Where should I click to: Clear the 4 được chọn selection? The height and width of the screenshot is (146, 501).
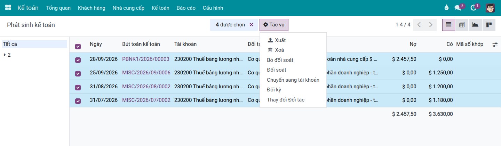(252, 25)
